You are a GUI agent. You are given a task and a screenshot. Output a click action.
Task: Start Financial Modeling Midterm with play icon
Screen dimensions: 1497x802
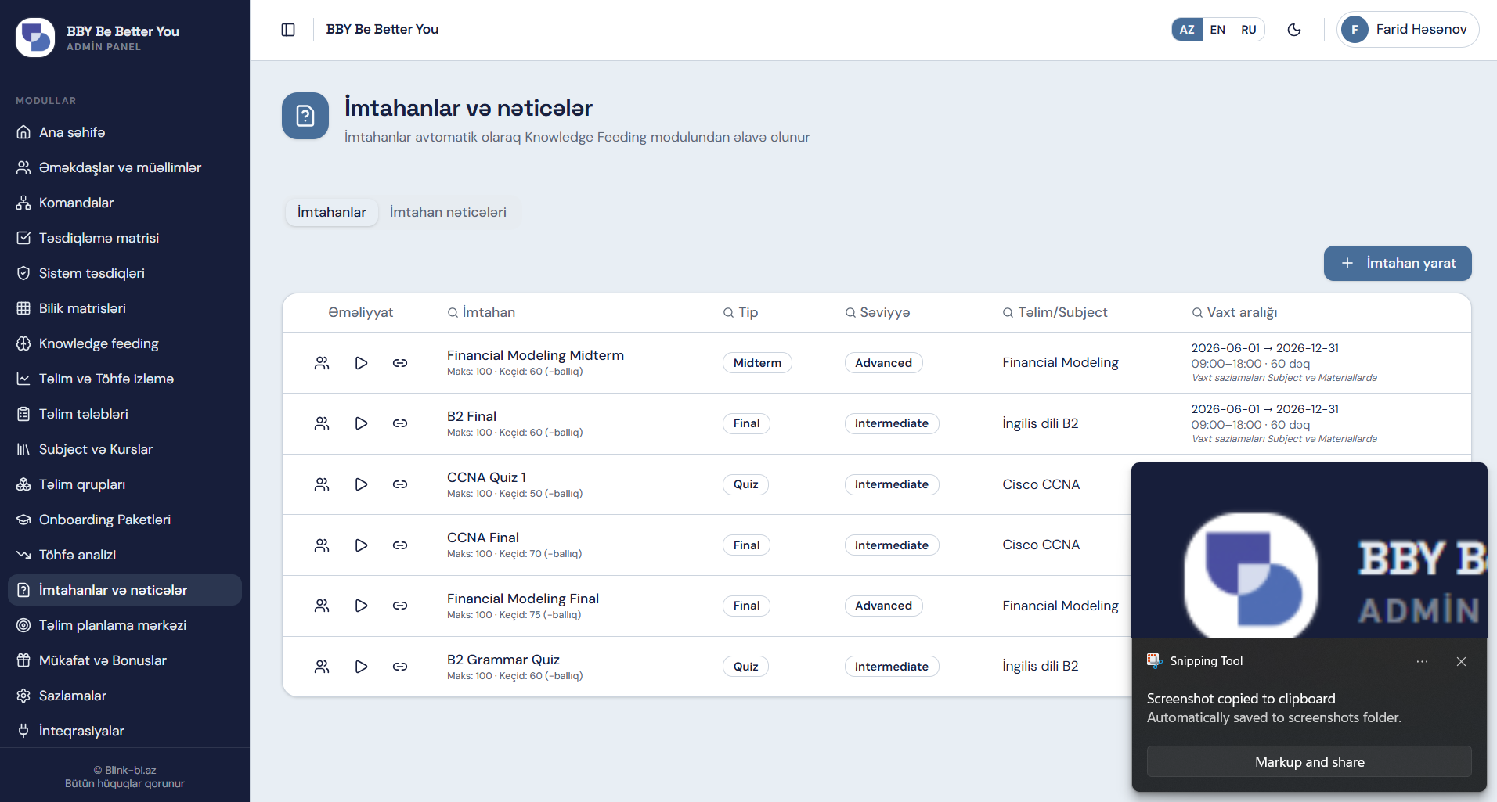(x=361, y=363)
